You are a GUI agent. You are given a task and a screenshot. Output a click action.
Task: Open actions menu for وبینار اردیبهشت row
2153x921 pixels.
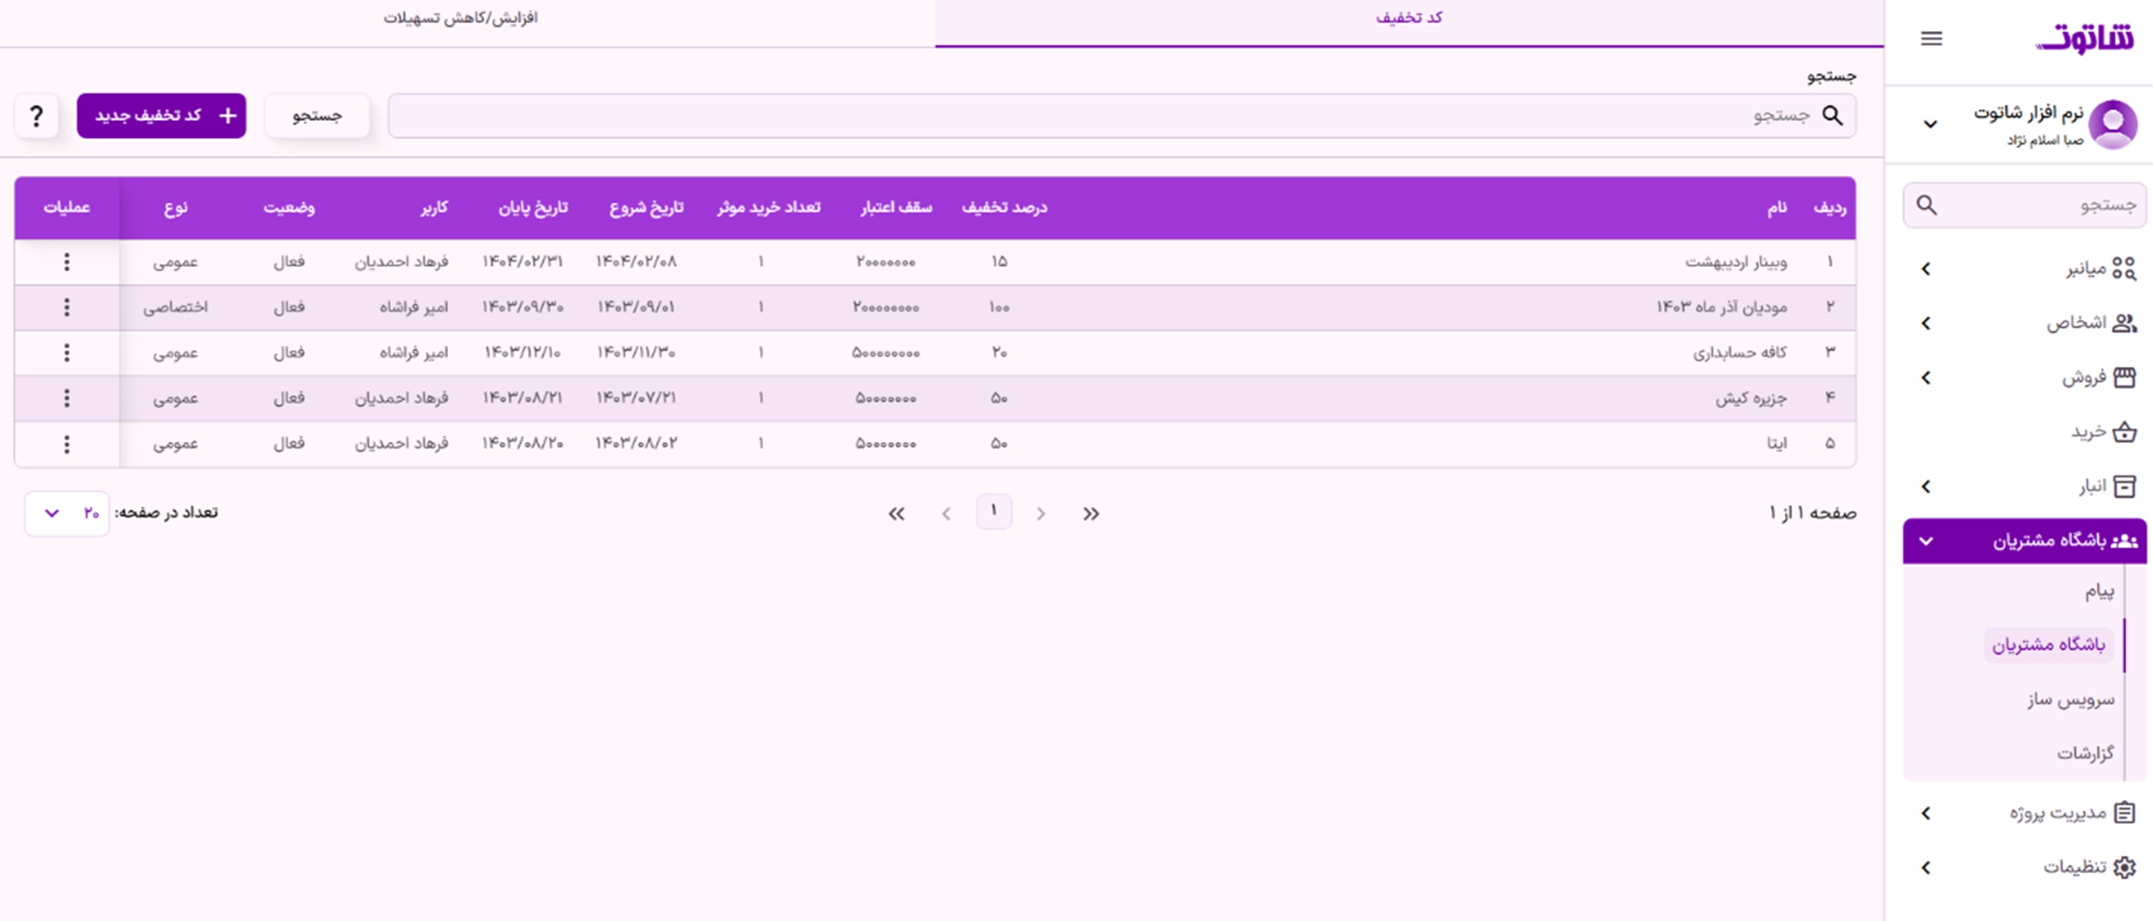(x=67, y=262)
